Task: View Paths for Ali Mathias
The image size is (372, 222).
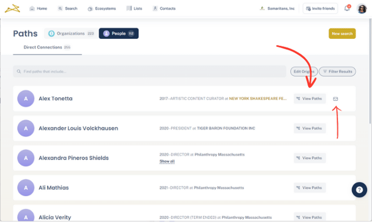Action: pos(309,188)
